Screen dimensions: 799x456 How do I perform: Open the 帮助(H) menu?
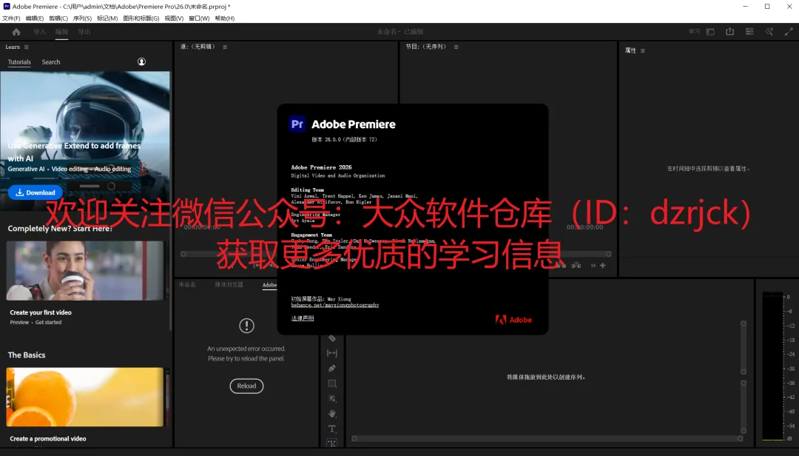coord(225,19)
